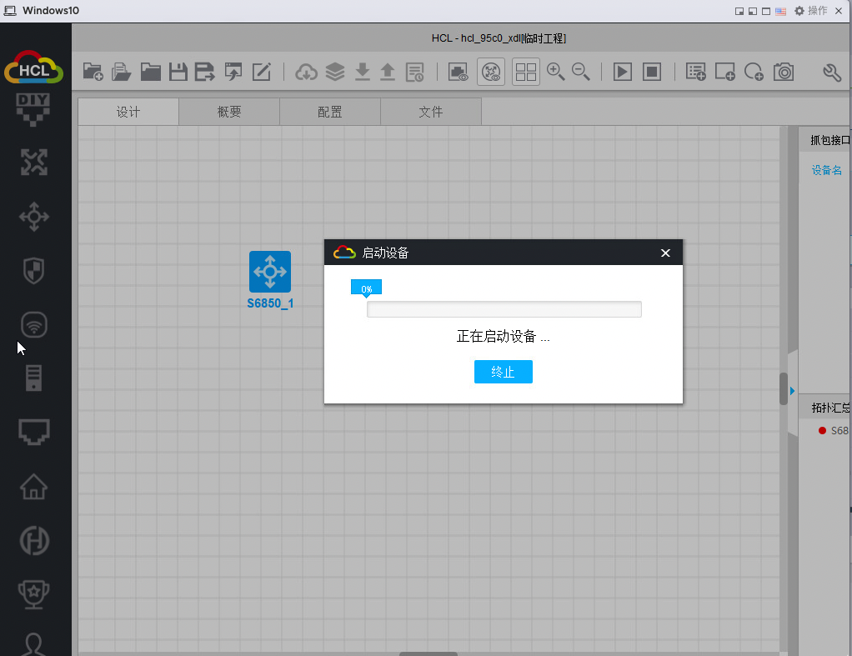The height and width of the screenshot is (656, 852).
Task: Click the HCL cloud logo
Action: (x=33, y=68)
